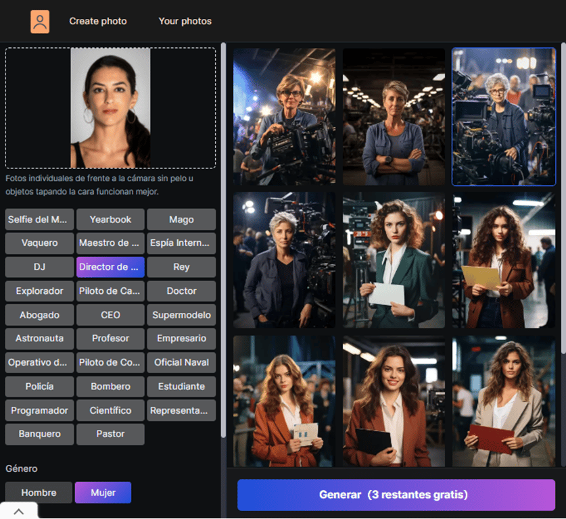
Task: Click the orange profile avatar icon
Action: 40,22
